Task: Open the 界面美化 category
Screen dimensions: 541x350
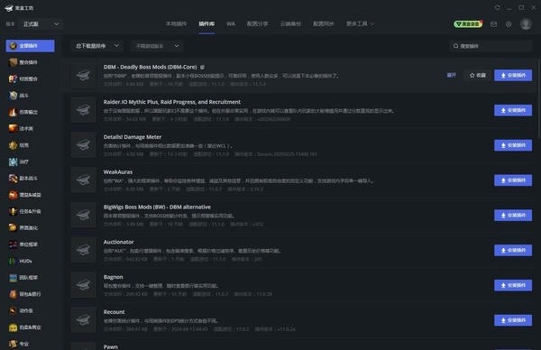Action: [x=30, y=228]
